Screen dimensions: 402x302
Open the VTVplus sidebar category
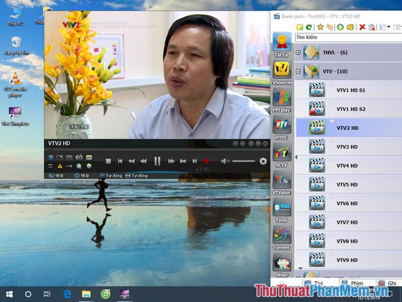pos(281,182)
